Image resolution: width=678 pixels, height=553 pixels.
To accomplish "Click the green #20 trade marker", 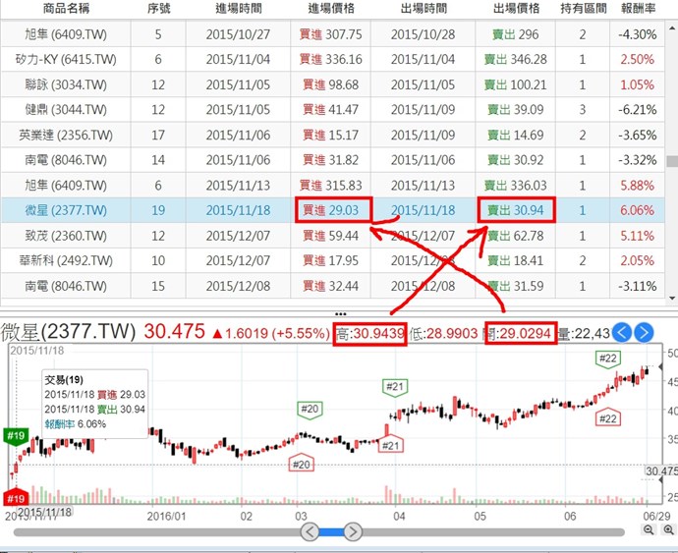I will tap(310, 410).
